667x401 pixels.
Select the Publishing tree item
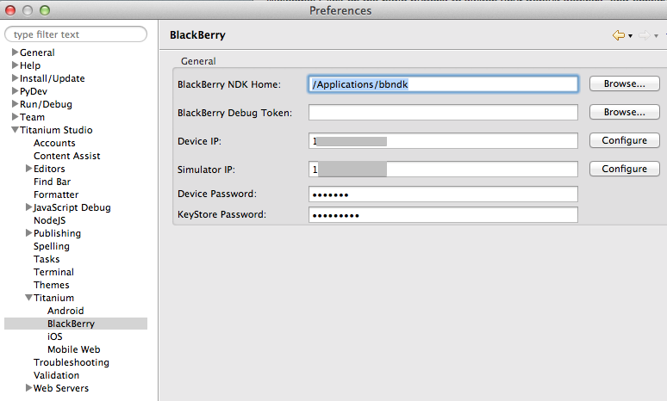tap(57, 234)
